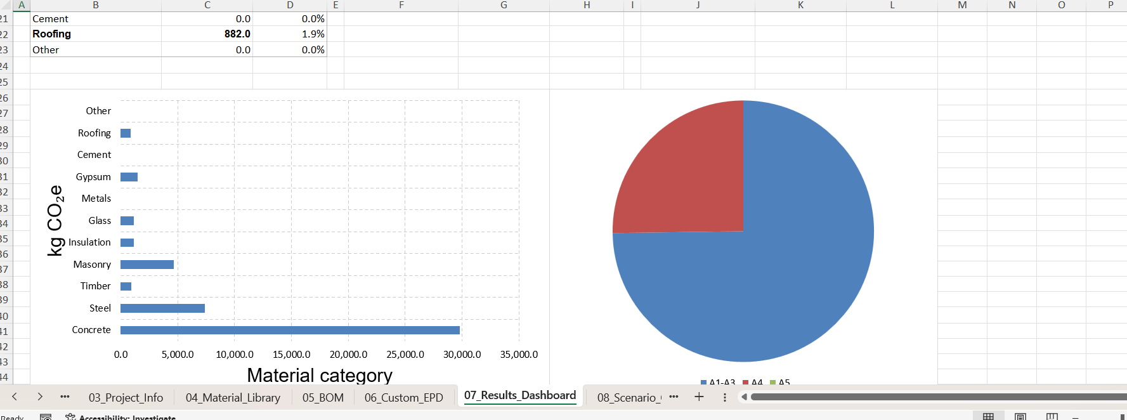1127x420 pixels.
Task: Switch to Page Break Preview view
Action: 1052,416
